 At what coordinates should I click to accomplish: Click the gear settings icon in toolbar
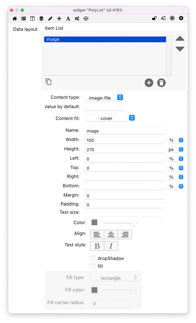point(181,18)
